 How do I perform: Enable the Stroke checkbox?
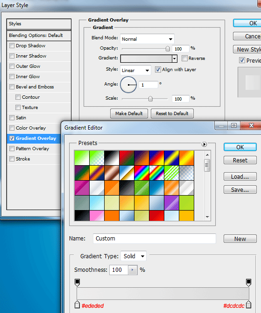pyautogui.click(x=12, y=159)
